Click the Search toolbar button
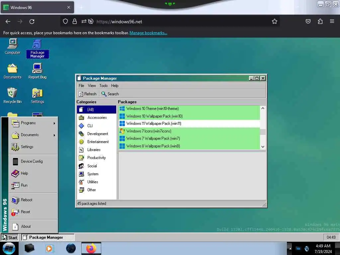This screenshot has height=255, width=340. (x=110, y=94)
